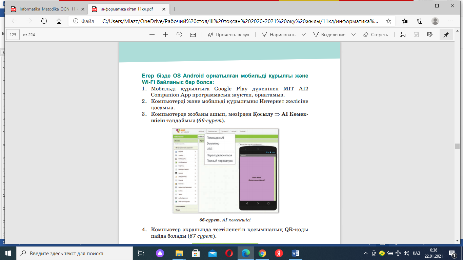Click the address bar file path
Screen dimensions: 463x260
(240, 21)
